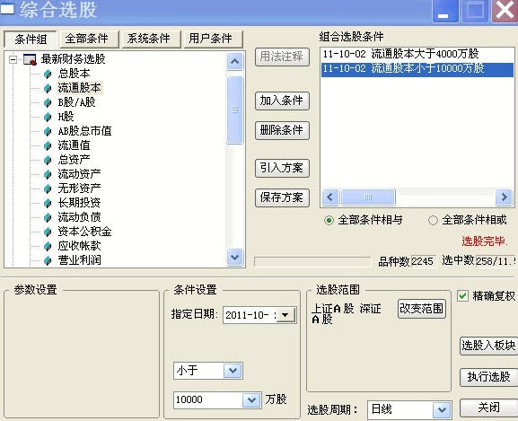Screen dimensions: 518x421
Task: Toggle the 精确复权 checkbox
Action: [463, 296]
